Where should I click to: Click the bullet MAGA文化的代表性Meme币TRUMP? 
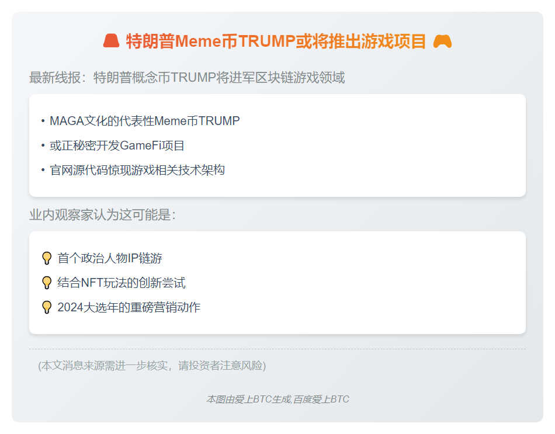pos(144,121)
